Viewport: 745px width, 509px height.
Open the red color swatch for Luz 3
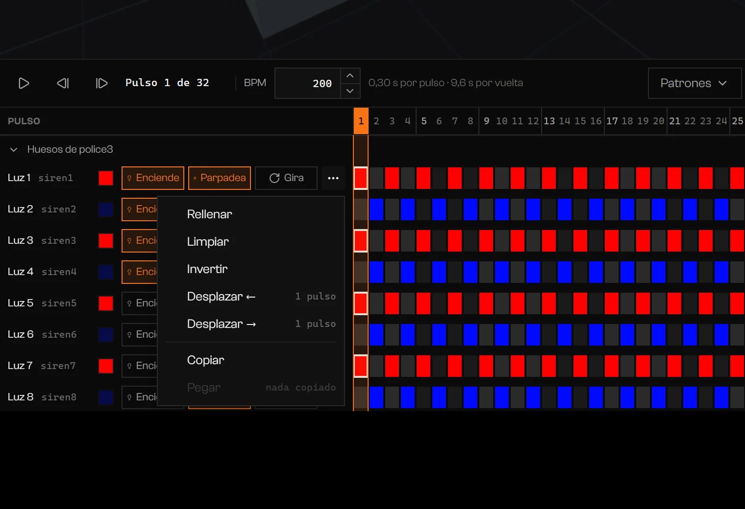click(x=106, y=241)
